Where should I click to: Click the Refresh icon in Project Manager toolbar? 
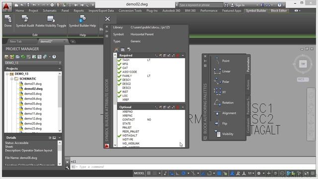tap(23, 57)
